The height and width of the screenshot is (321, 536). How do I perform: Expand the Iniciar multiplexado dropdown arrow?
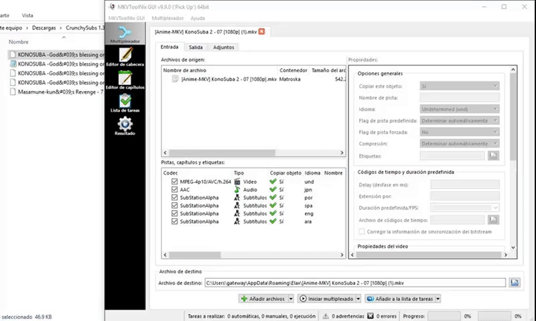pyautogui.click(x=358, y=299)
